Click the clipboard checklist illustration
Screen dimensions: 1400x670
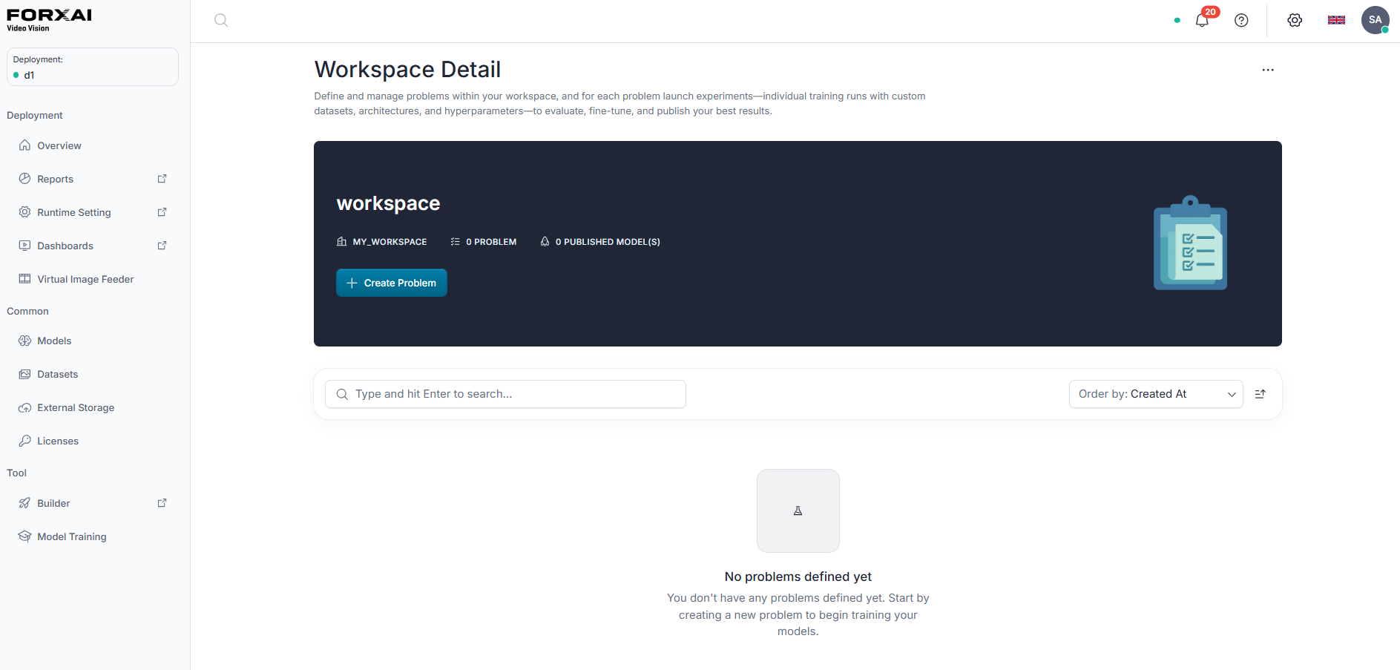click(x=1190, y=243)
